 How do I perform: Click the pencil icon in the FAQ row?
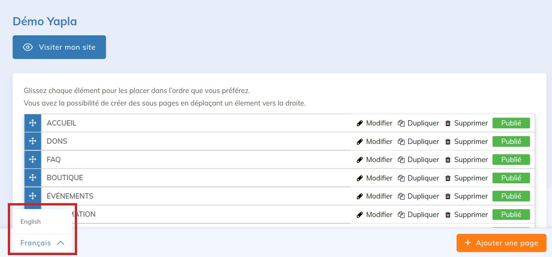360,160
